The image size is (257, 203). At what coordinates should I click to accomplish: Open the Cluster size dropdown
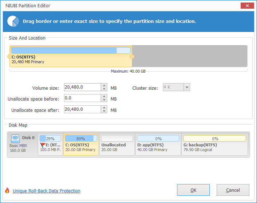[187, 87]
